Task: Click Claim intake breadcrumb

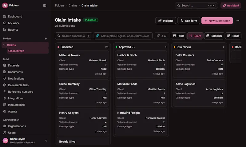Action: (89, 6)
